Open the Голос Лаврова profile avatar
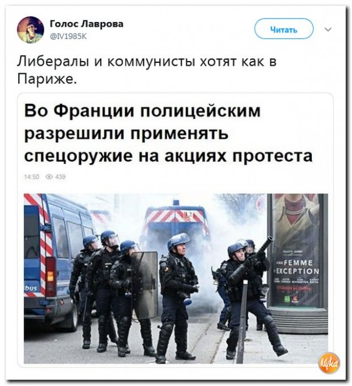352x386 pixels. (30, 30)
